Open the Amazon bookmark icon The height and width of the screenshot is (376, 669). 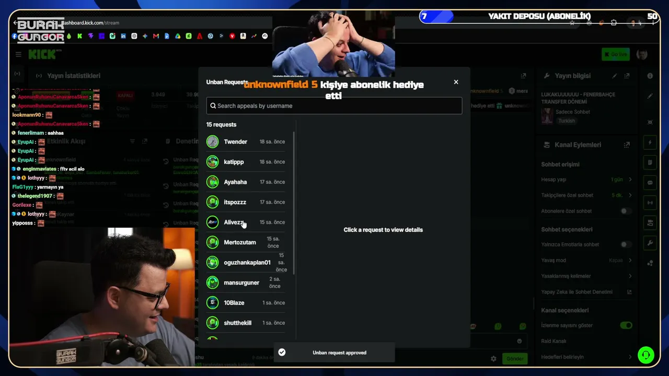coord(243,36)
